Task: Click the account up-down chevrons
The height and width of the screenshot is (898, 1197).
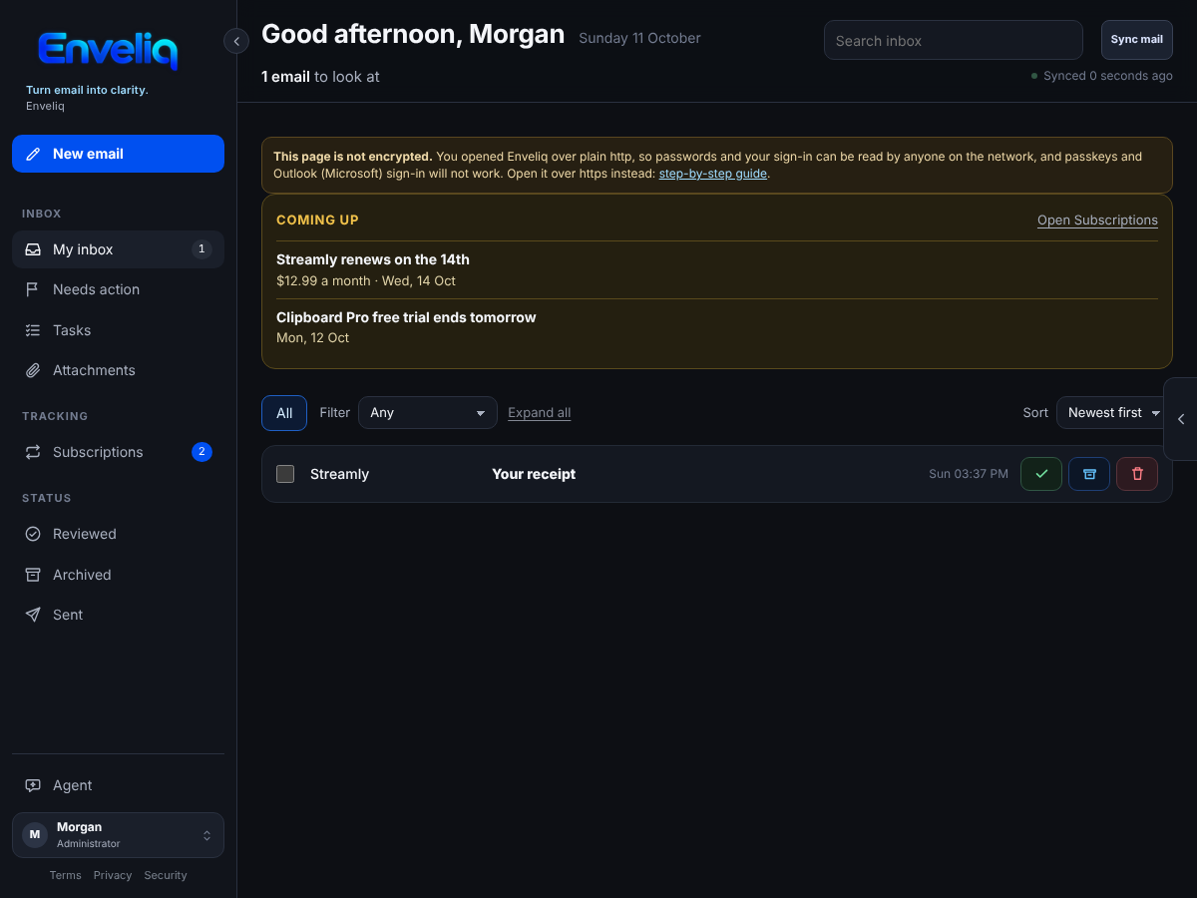Action: click(206, 835)
